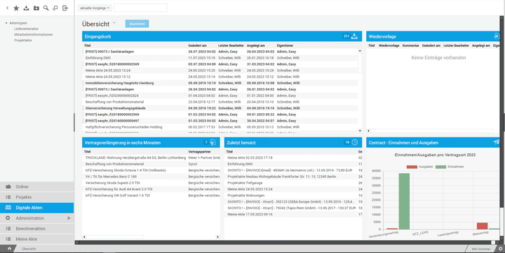Viewport: 505px width, 253px height.
Task: Click the back chevron in the sidebar toolbar
Action: pos(8,8)
